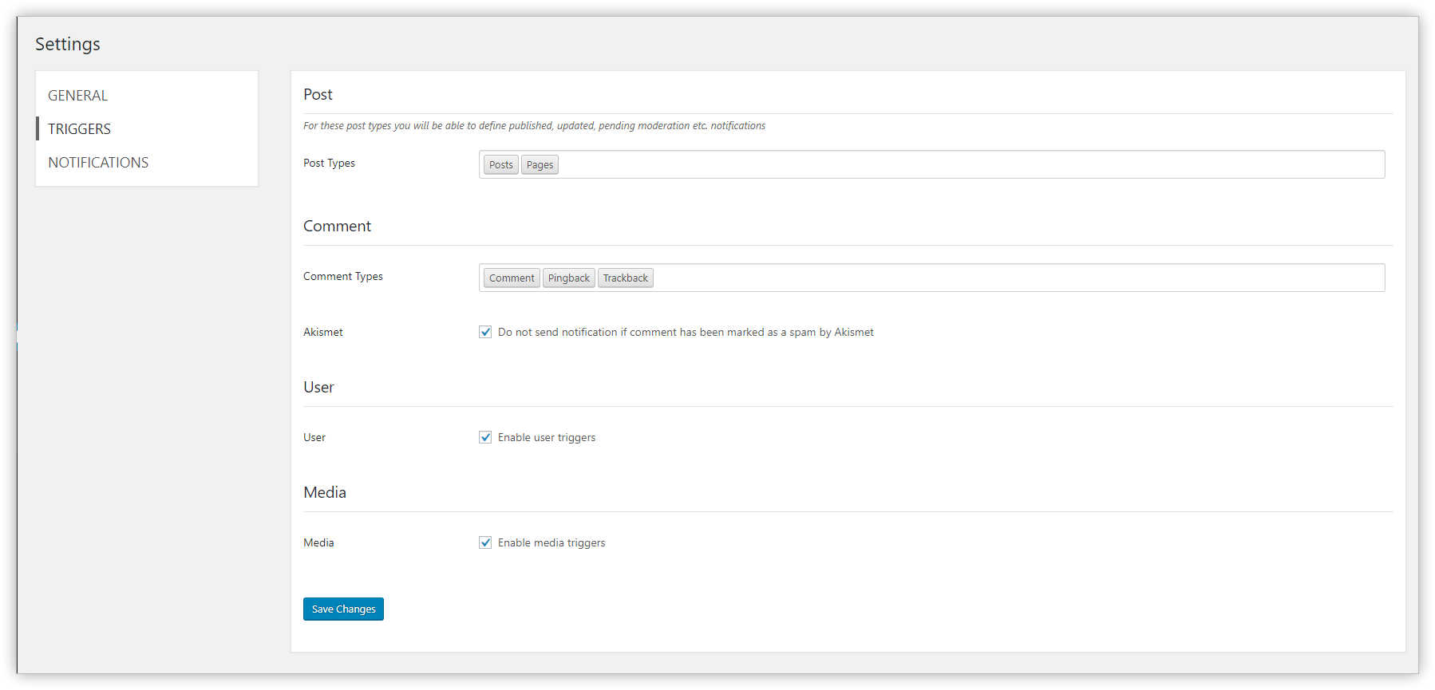Click the Pingback tag

[568, 278]
